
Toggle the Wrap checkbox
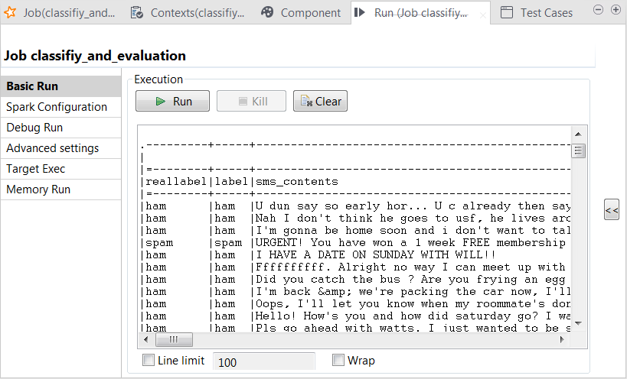click(x=338, y=360)
